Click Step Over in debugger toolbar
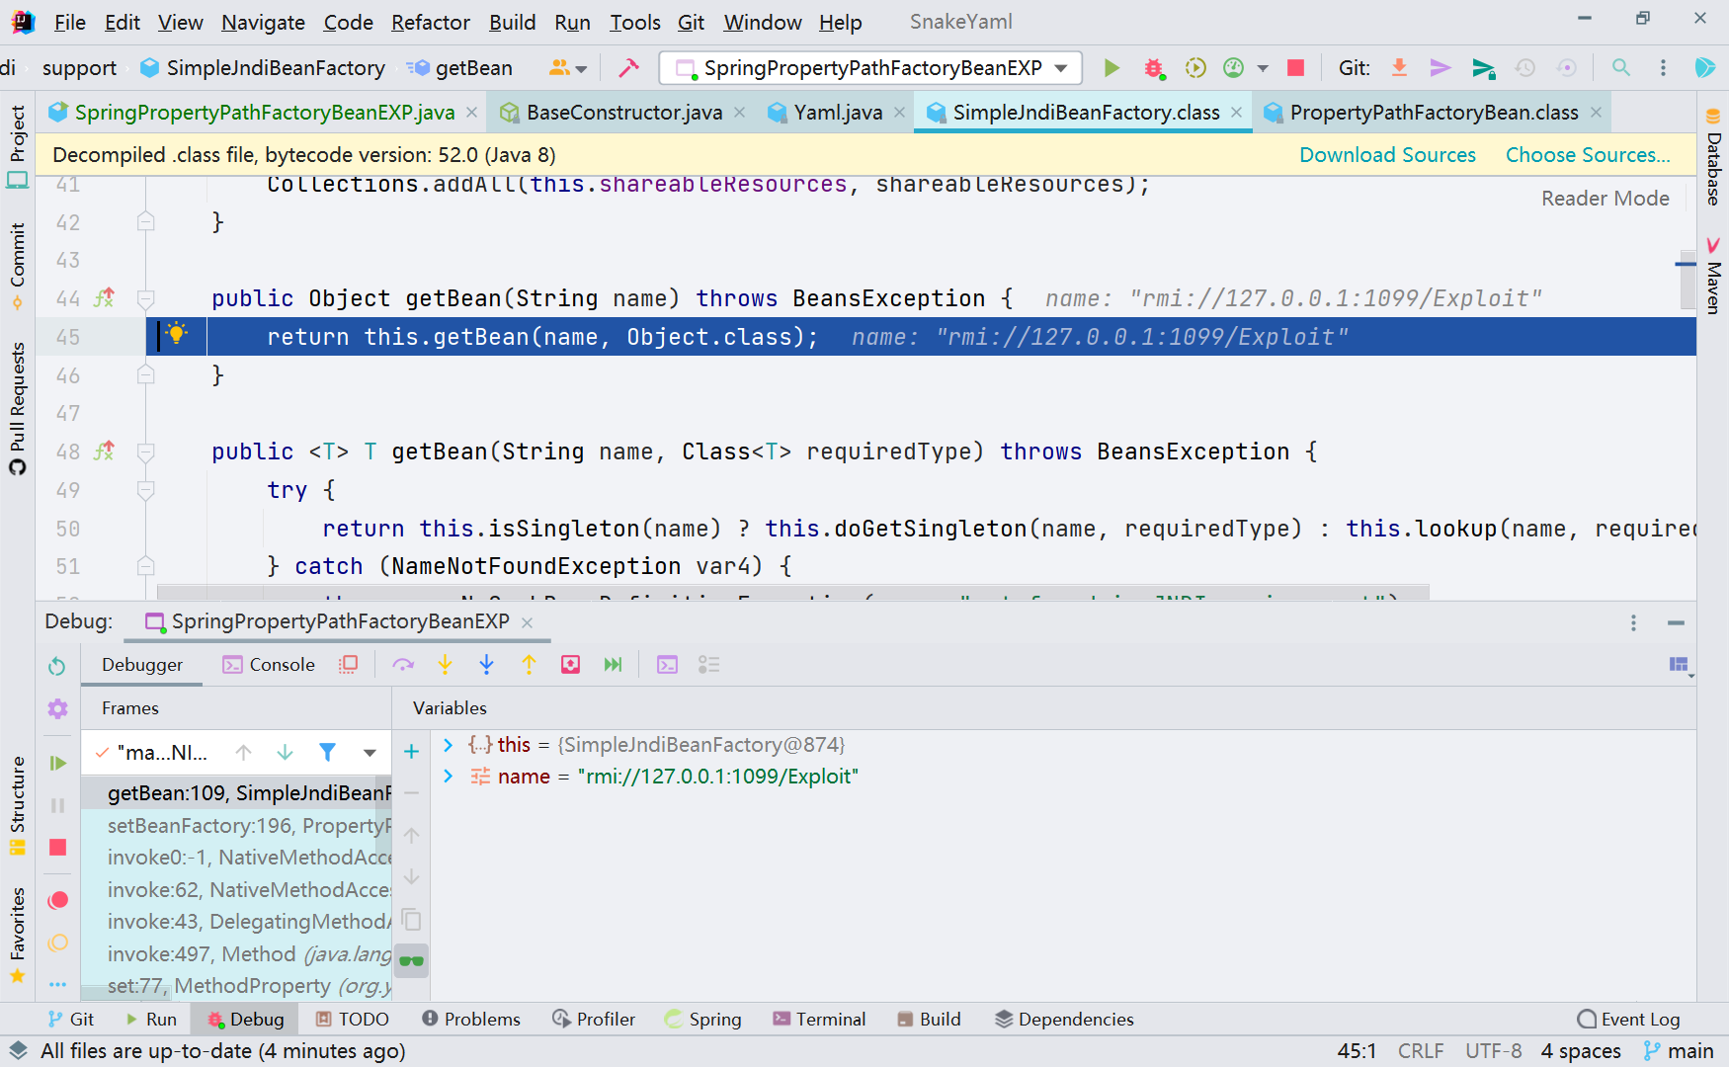 click(403, 665)
